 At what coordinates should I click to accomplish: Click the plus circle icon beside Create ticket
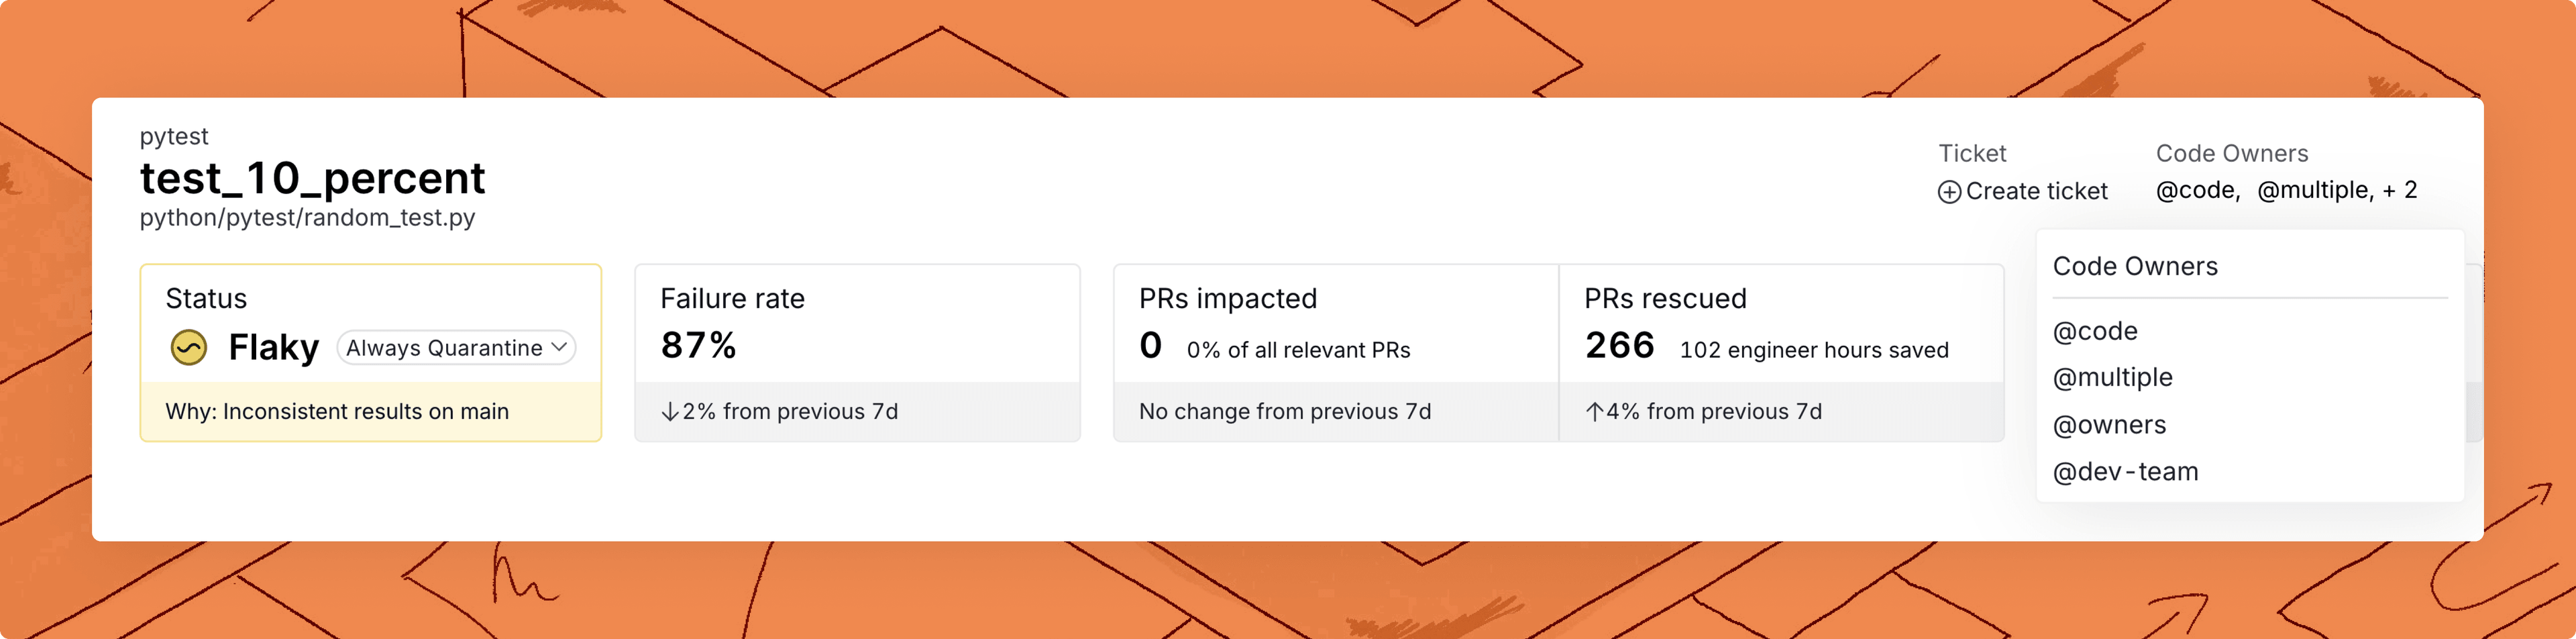(1949, 192)
